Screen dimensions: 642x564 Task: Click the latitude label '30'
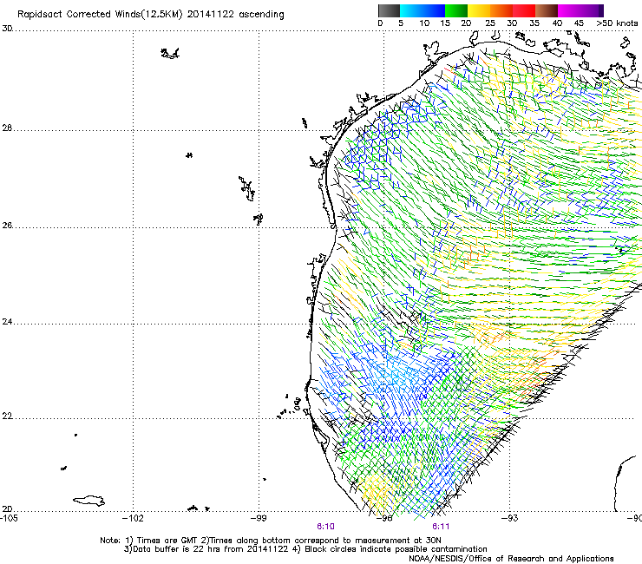coord(7,29)
